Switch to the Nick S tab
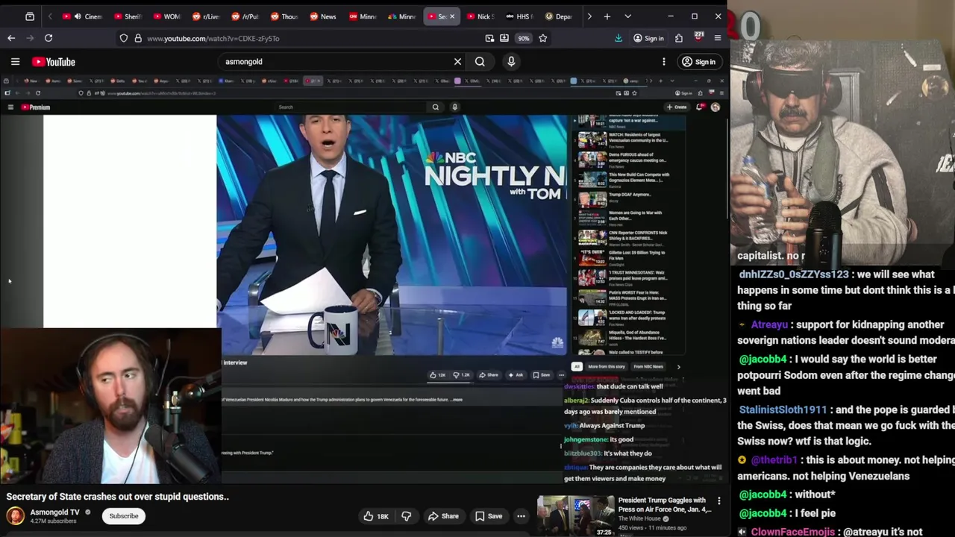This screenshot has height=537, width=955. [480, 16]
